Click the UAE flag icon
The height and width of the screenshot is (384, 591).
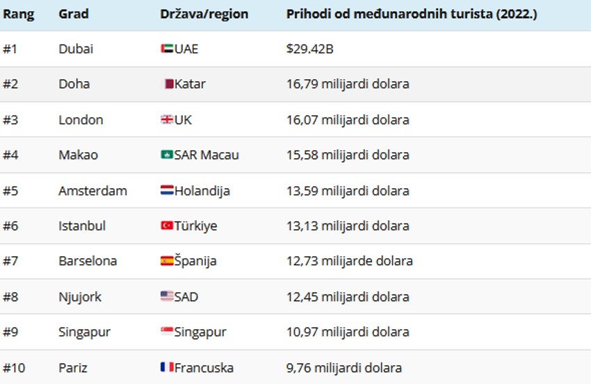167,49
